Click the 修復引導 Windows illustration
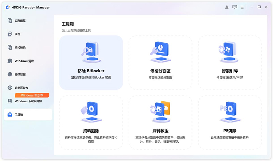 point(229,52)
